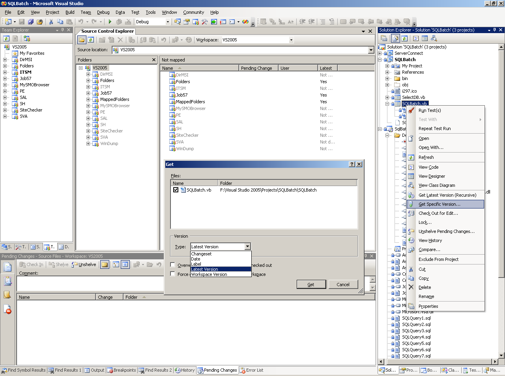Open the Team menu
Viewport: 505px width, 376px height.
pyautogui.click(x=86, y=12)
